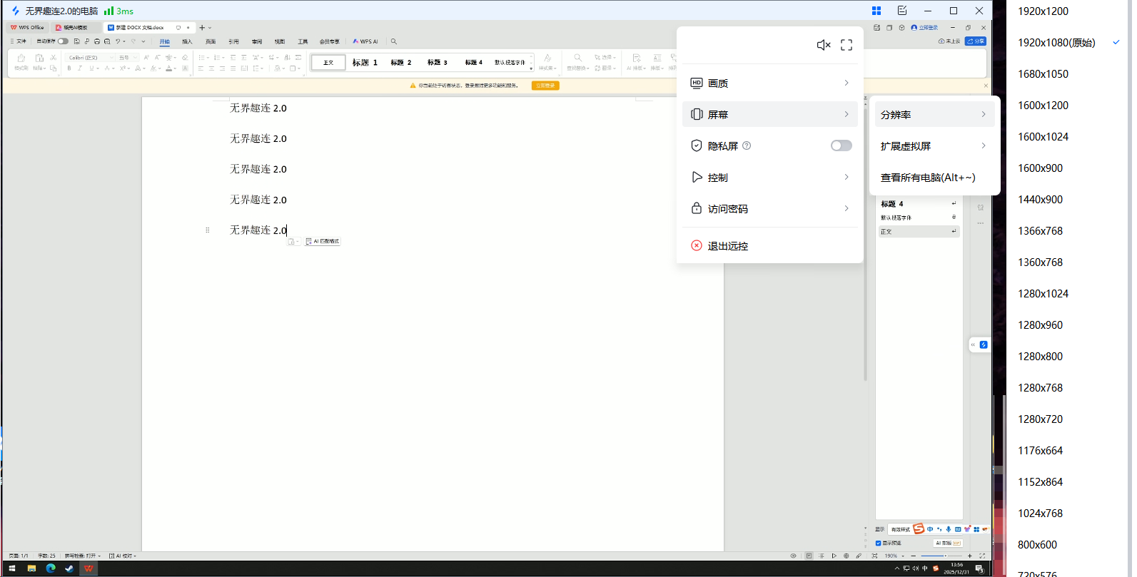Viewport: 1137px width, 577px height.
Task: Click the web layout globe icon
Action: click(847, 556)
